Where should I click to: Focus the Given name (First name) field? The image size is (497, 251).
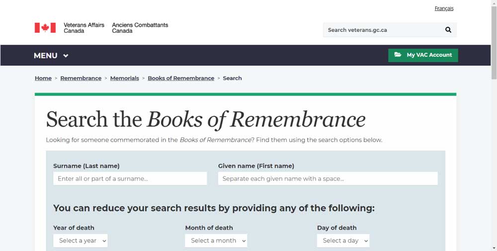[328, 178]
